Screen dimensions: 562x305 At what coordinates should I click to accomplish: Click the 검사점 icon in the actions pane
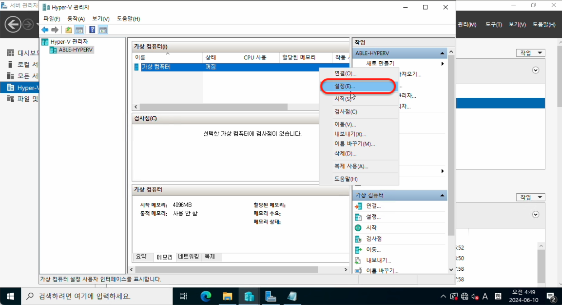pyautogui.click(x=359, y=239)
